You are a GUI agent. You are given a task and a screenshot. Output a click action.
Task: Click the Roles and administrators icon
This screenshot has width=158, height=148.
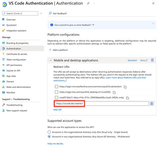point(3,87)
